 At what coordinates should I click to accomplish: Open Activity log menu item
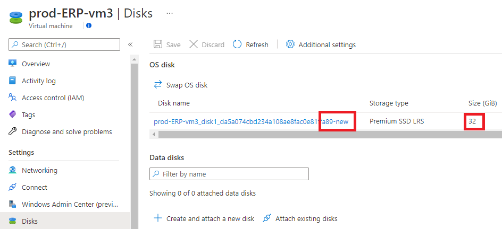39,81
